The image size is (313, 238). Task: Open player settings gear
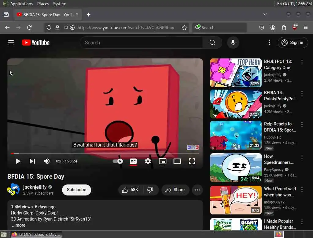pyautogui.click(x=148, y=161)
